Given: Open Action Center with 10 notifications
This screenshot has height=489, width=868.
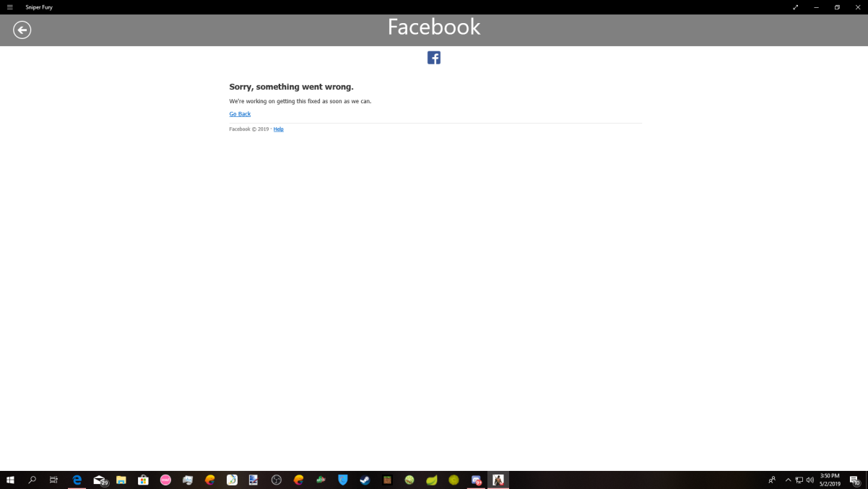Looking at the screenshot, I should point(855,480).
